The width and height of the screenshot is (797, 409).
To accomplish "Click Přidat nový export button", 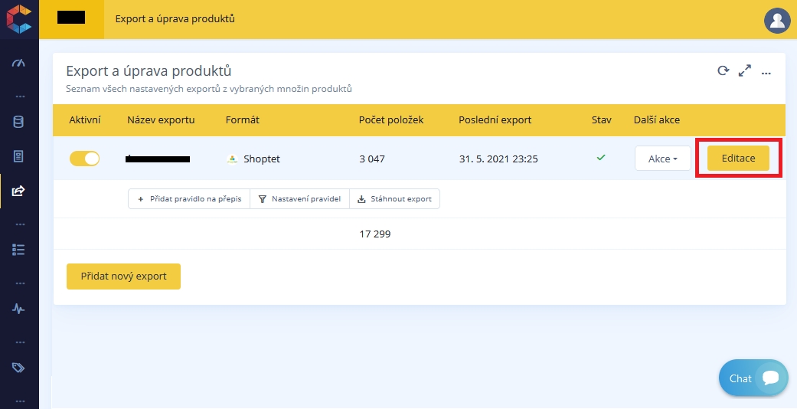I will [x=123, y=276].
